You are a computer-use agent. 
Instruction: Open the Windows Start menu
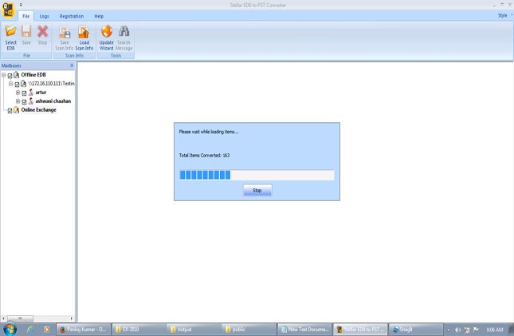(10, 329)
